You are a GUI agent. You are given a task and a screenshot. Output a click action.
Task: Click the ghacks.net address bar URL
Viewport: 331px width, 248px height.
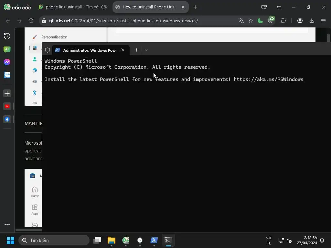point(123,21)
